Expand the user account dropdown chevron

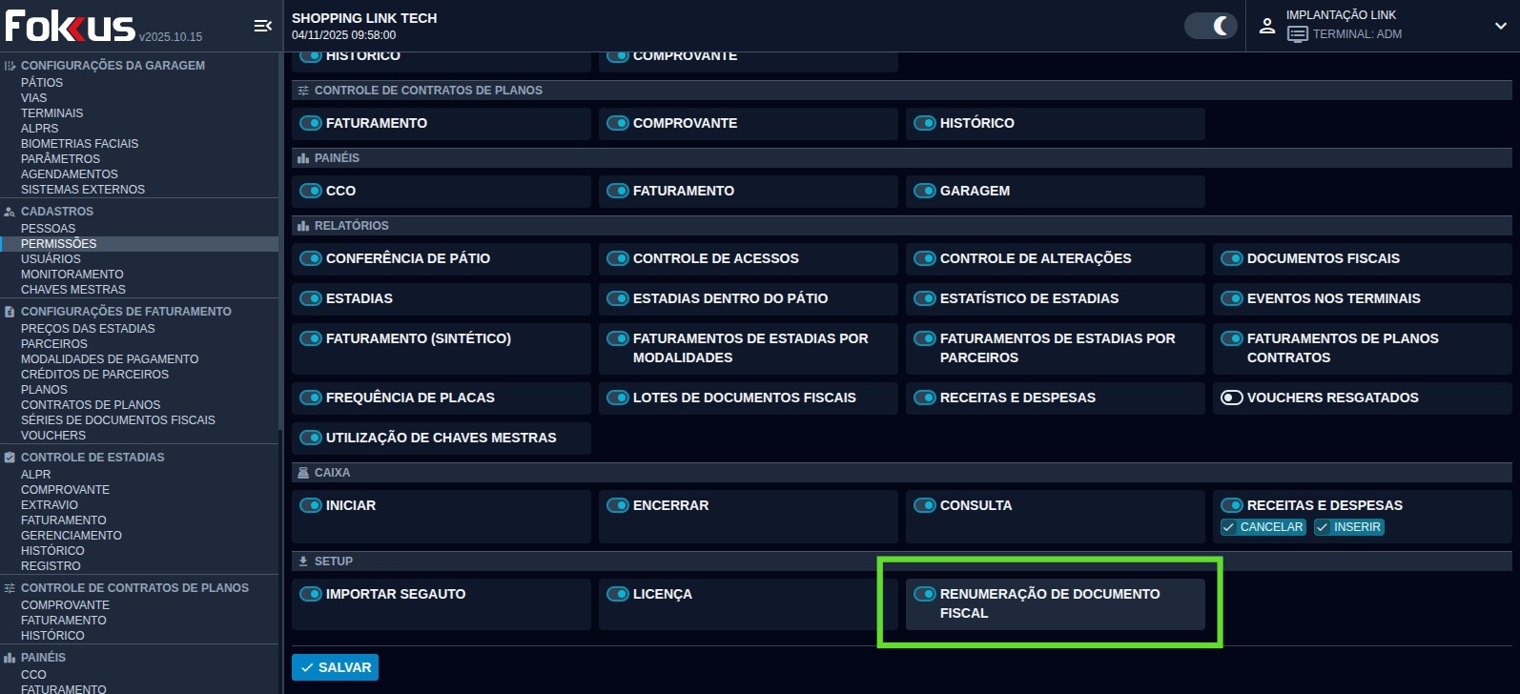click(x=1501, y=26)
